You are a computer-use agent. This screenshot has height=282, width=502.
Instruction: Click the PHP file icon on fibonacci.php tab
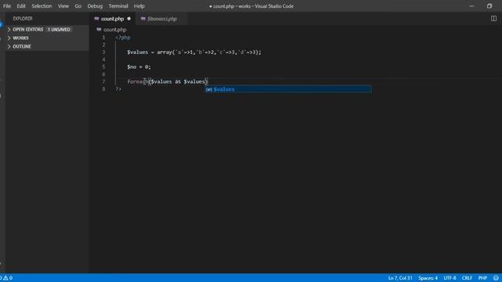pos(143,19)
